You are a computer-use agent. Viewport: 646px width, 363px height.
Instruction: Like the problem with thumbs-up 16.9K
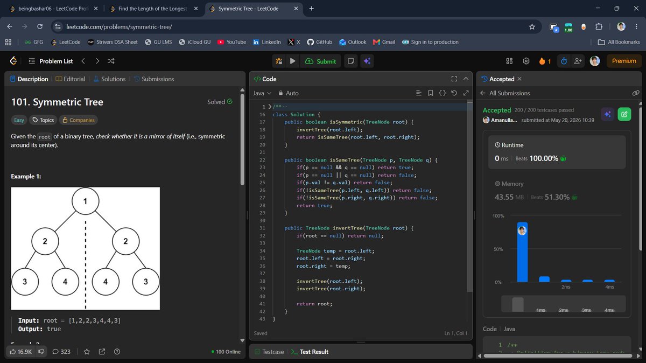coord(21,352)
